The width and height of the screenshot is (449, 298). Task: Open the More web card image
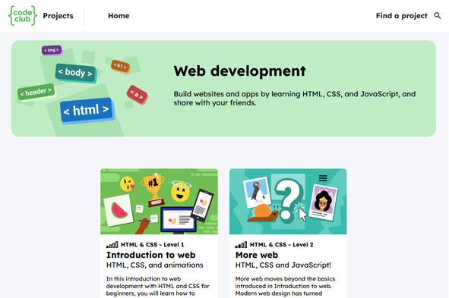[x=288, y=202]
